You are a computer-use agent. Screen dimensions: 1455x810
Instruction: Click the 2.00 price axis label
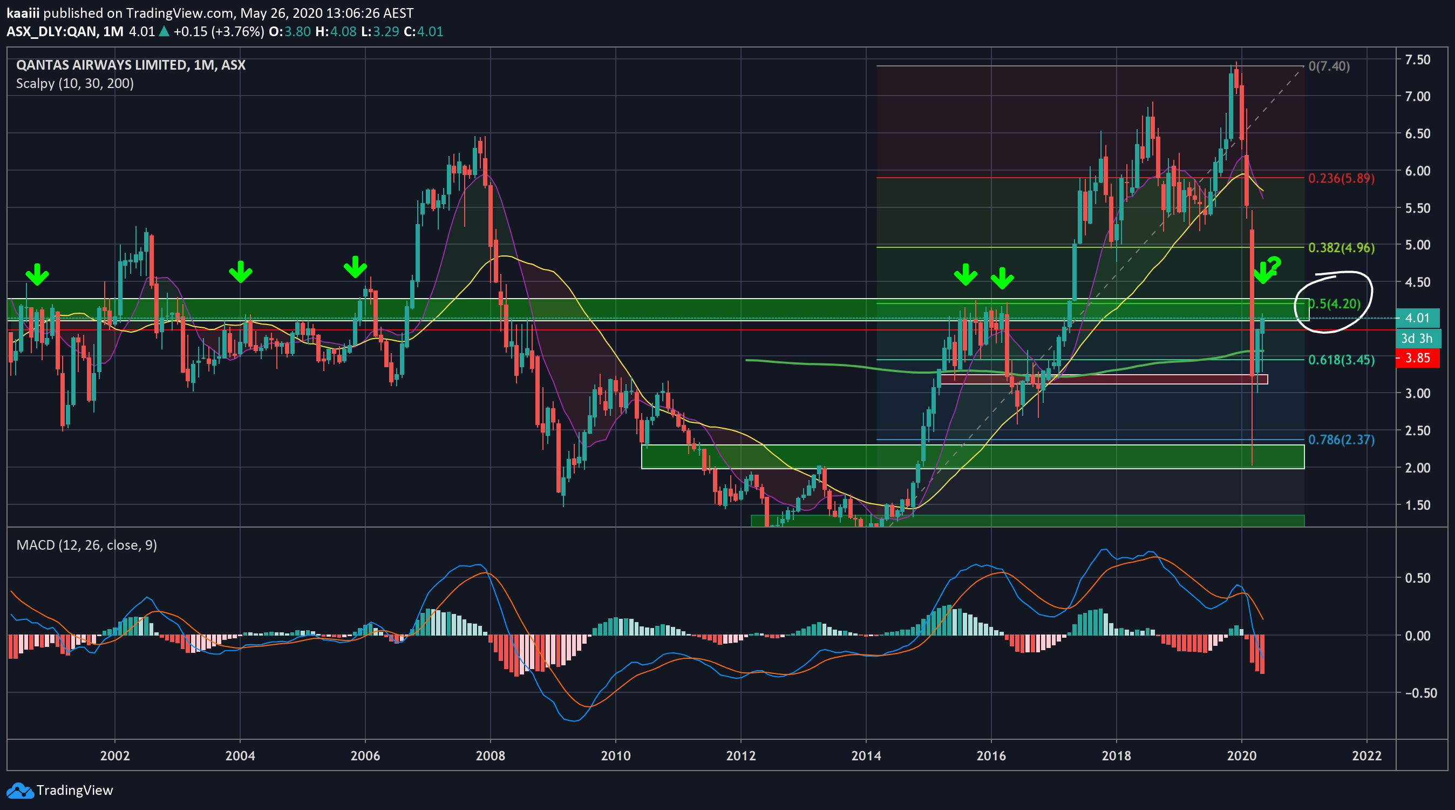point(1418,468)
